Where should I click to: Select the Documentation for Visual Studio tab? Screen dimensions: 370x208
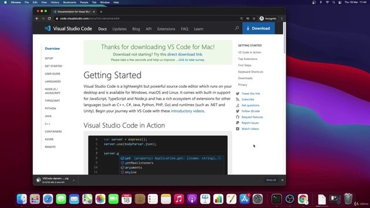coord(74,12)
